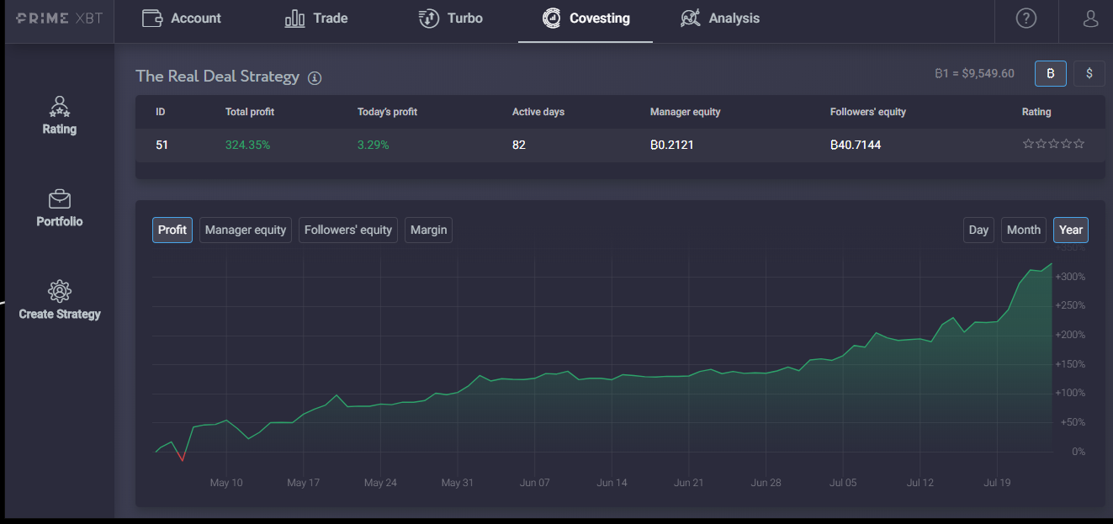Set chart range to Month

(1024, 230)
